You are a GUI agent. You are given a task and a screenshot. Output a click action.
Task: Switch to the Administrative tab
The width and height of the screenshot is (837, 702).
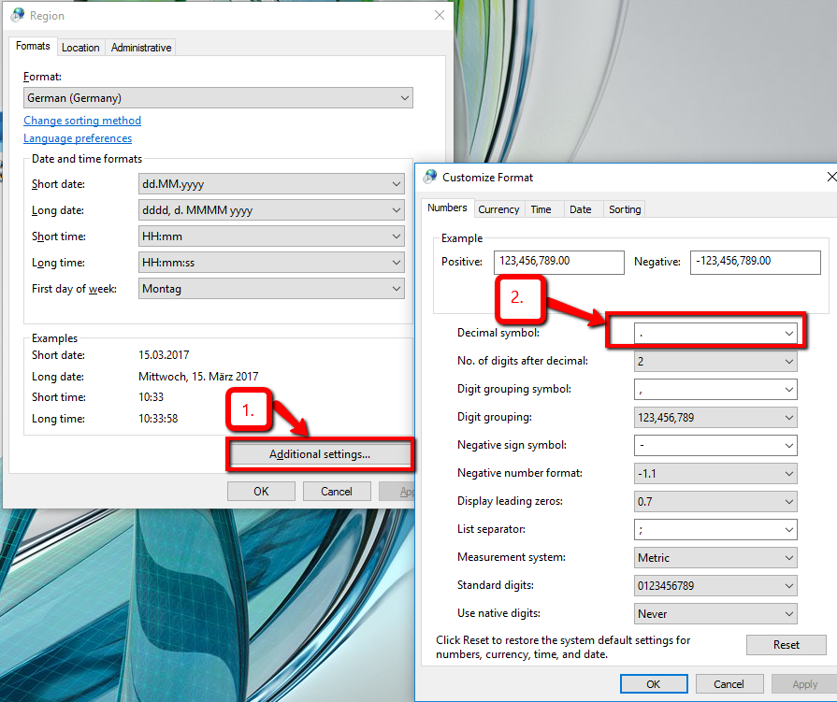coord(139,47)
